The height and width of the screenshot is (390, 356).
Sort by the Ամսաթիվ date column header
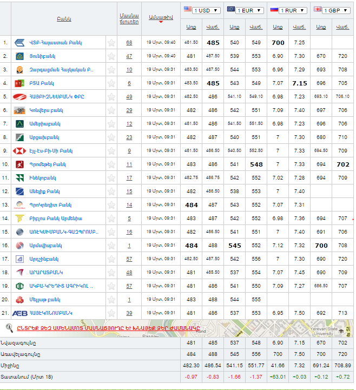click(x=160, y=18)
